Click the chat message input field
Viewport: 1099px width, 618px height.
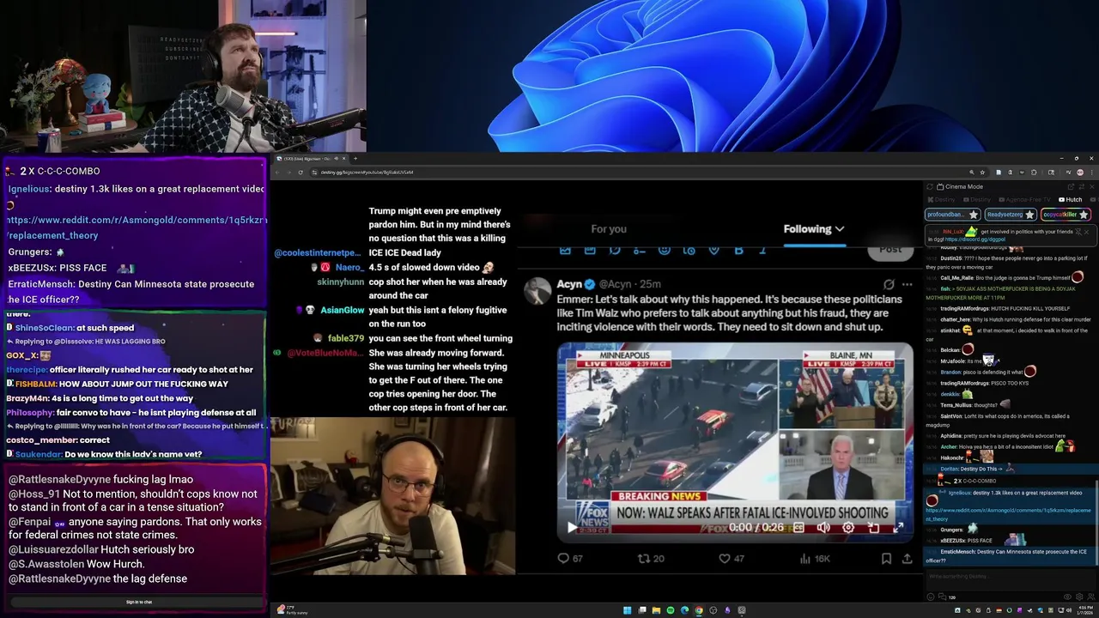tap(1011, 580)
